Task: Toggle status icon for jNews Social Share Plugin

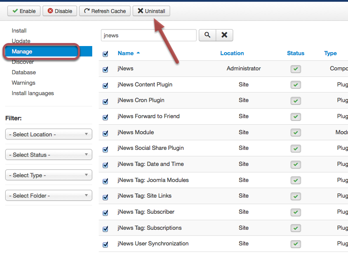Action: click(296, 149)
